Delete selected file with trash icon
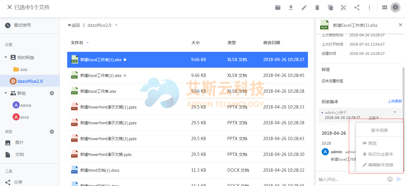This screenshot has width=405, height=186. tap(317, 7)
